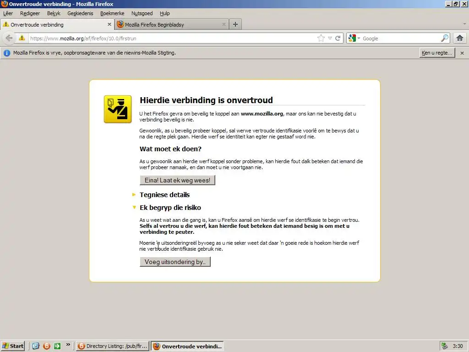Viewport: 469px width, 352px height.
Task: Click the blue info icon in notification bar
Action: 7,53
